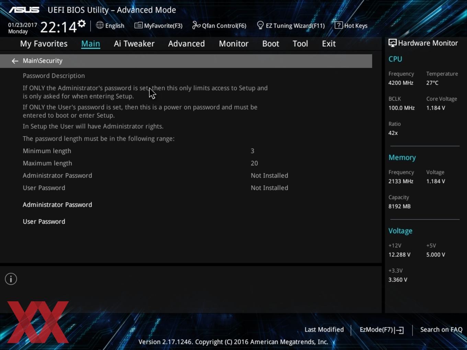Show Hot Keys list label

click(356, 26)
